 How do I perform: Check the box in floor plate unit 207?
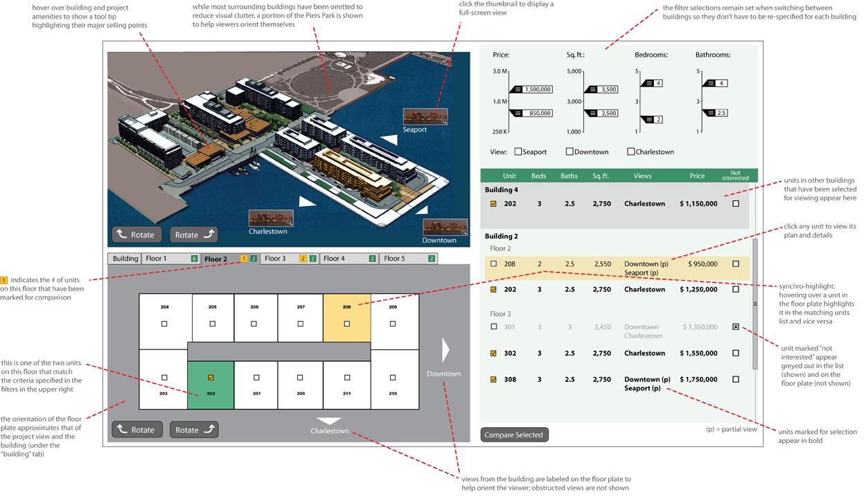coord(300,324)
